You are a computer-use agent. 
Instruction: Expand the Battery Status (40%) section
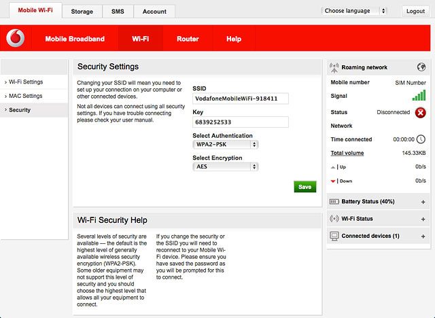(423, 202)
